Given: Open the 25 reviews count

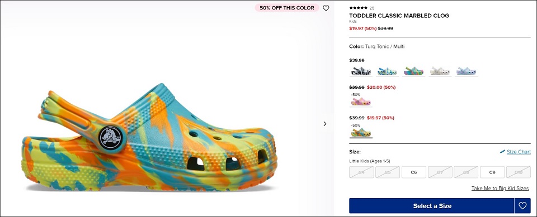Looking at the screenshot, I should 372,8.
